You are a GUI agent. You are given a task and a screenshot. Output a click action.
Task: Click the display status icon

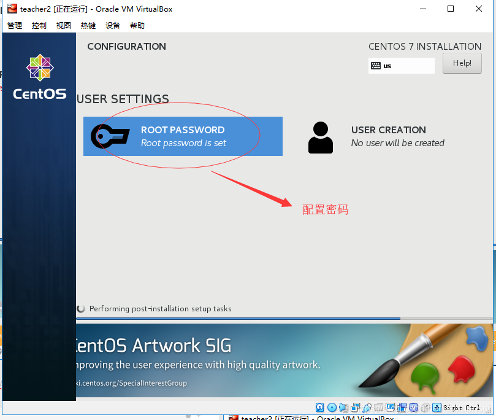[391, 407]
